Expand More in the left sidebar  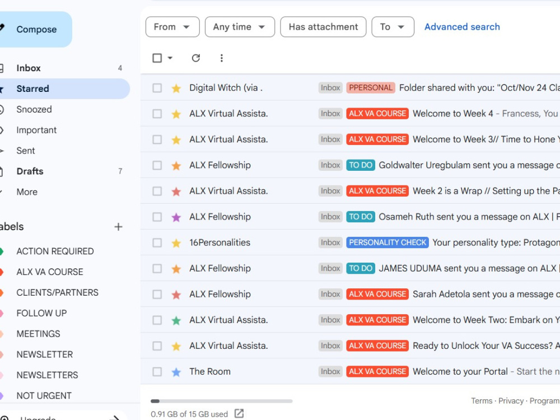(27, 192)
